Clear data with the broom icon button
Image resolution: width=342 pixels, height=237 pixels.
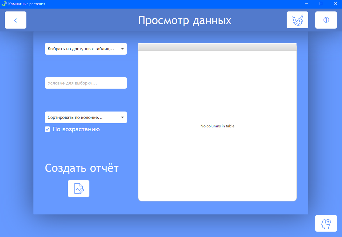pyautogui.click(x=297, y=20)
